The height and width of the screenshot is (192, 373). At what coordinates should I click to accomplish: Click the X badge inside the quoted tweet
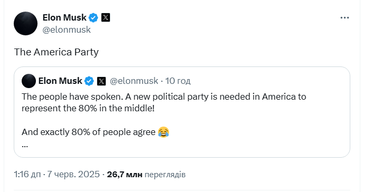(101, 81)
